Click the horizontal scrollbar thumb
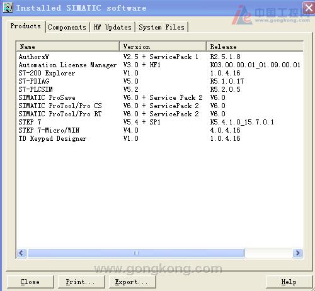The width and height of the screenshot is (315, 291). coord(136,253)
